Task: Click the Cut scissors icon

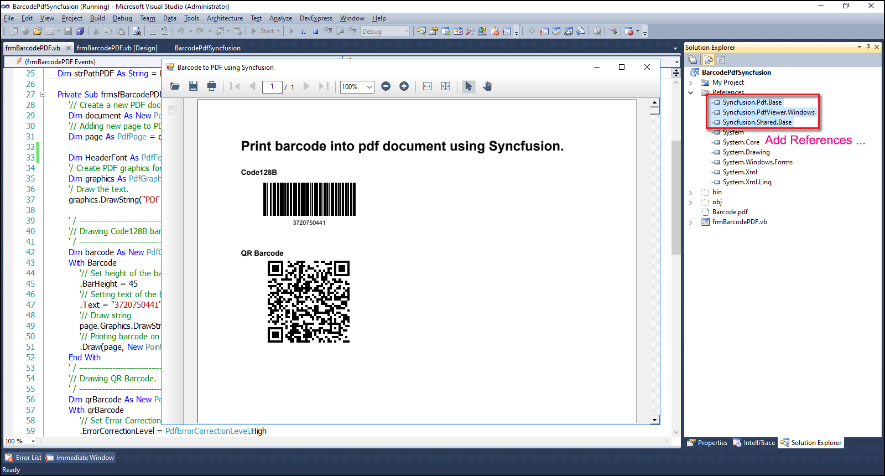Action: [x=96, y=32]
